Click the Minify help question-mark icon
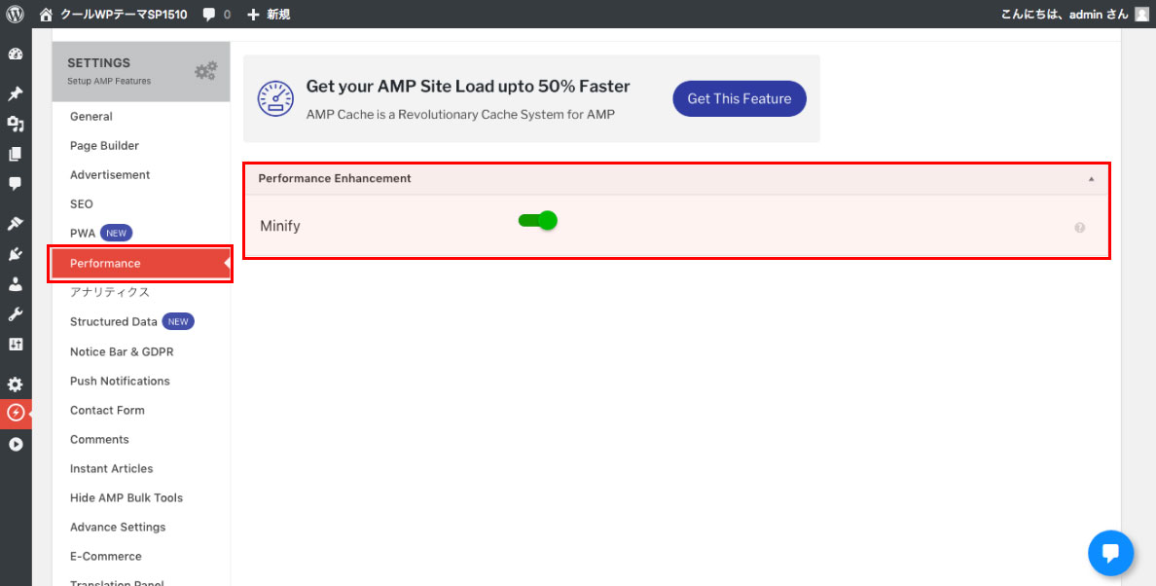 coord(1080,228)
